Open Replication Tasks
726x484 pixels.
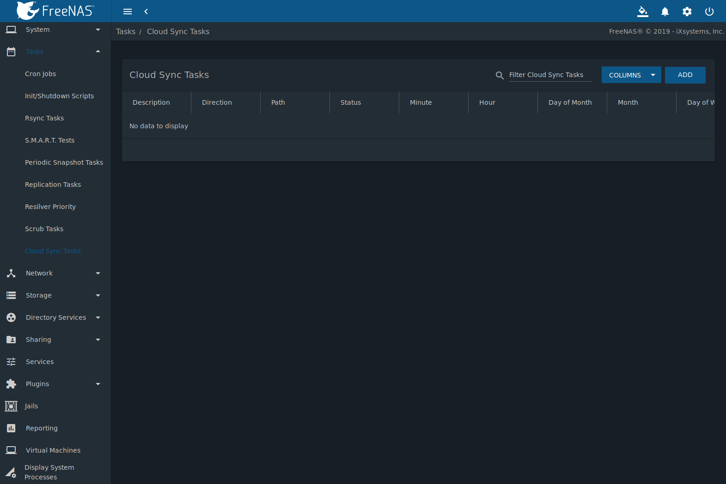point(53,185)
